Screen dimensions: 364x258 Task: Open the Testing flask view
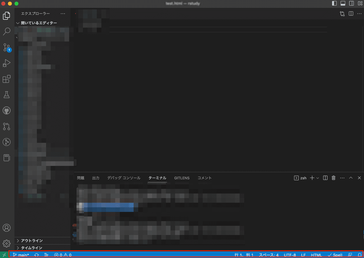(x=6, y=95)
